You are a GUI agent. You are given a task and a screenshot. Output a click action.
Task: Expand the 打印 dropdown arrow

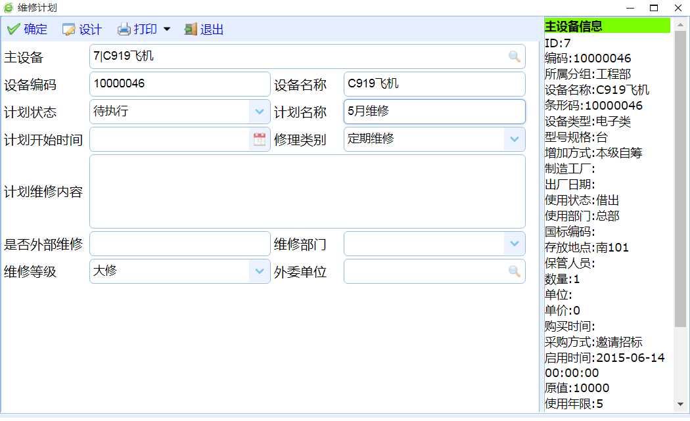coord(167,30)
